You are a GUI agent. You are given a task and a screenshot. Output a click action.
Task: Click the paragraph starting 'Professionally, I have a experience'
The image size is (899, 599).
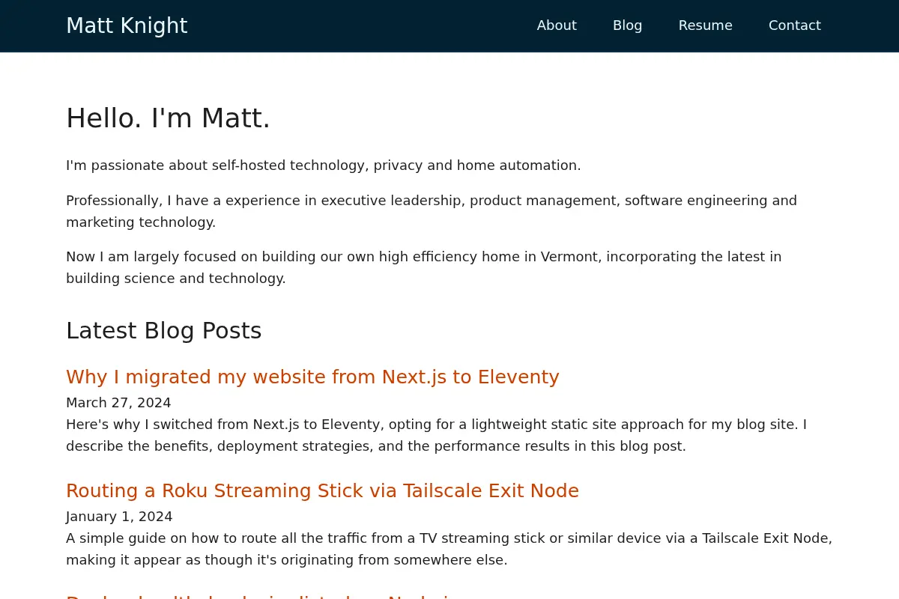click(432, 211)
